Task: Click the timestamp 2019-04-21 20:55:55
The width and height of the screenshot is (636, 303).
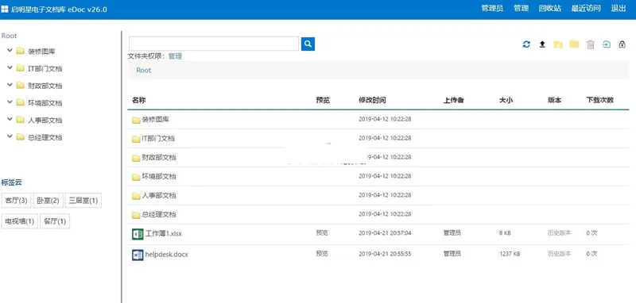Action: tap(385, 254)
